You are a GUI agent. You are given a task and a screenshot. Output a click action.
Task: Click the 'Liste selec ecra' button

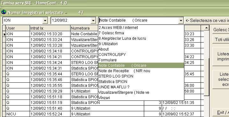pyautogui.click(x=221, y=79)
